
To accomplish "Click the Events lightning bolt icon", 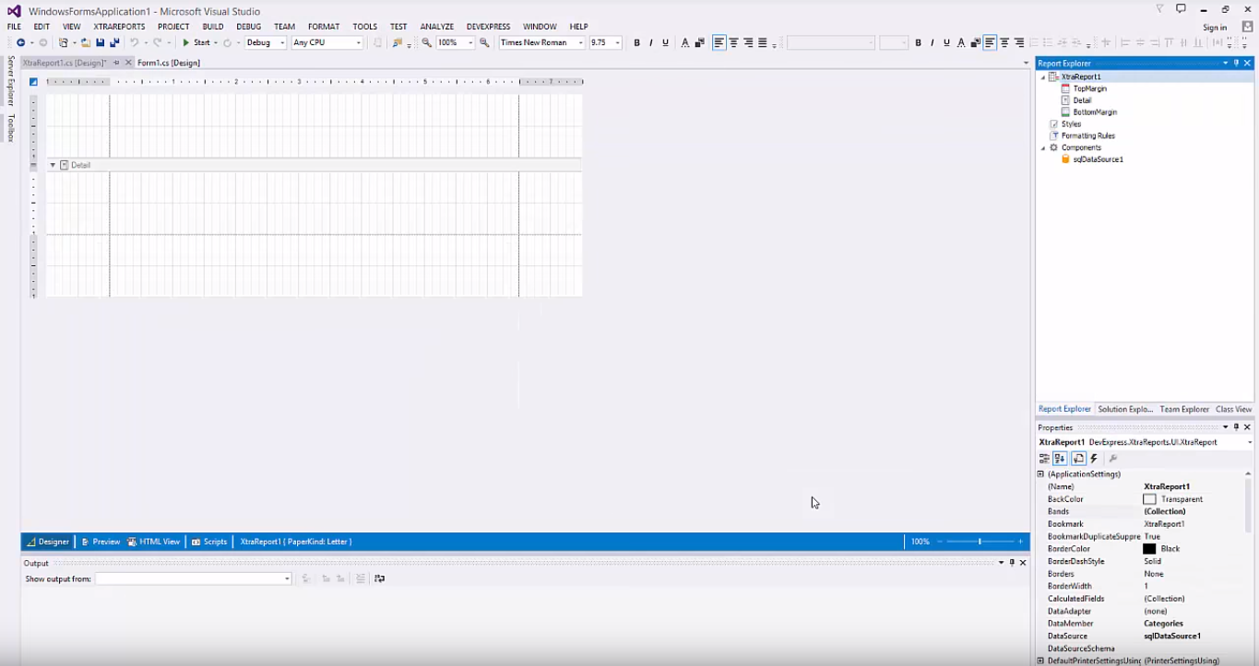I will pos(1094,458).
